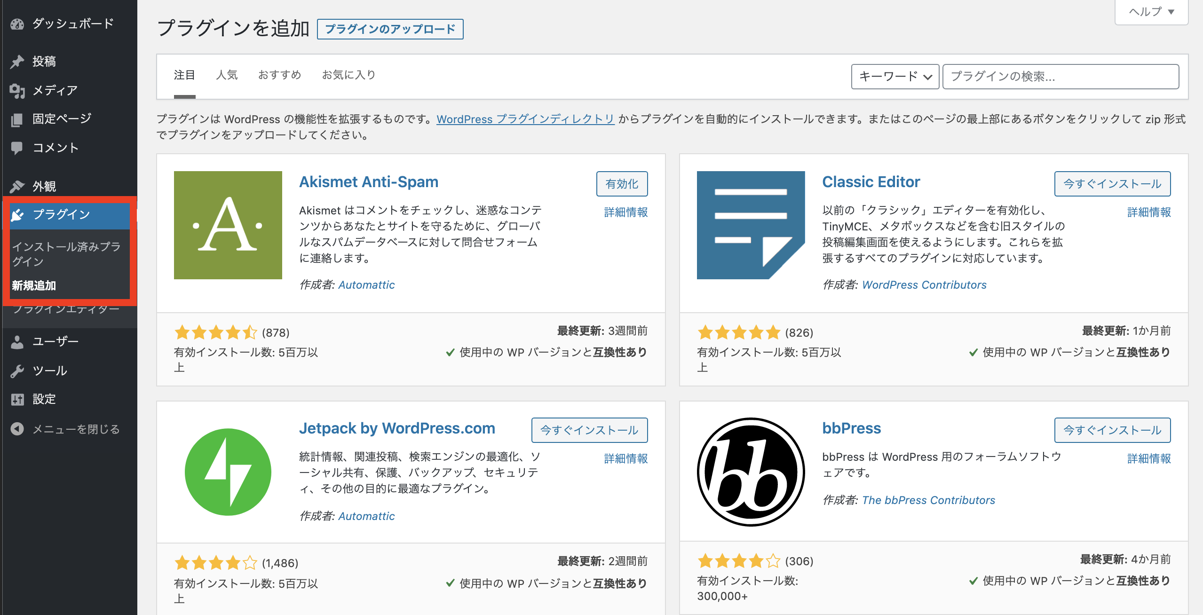This screenshot has width=1203, height=615.
Task: Open the WordPress プラグインディレクトリ link
Action: coord(525,119)
